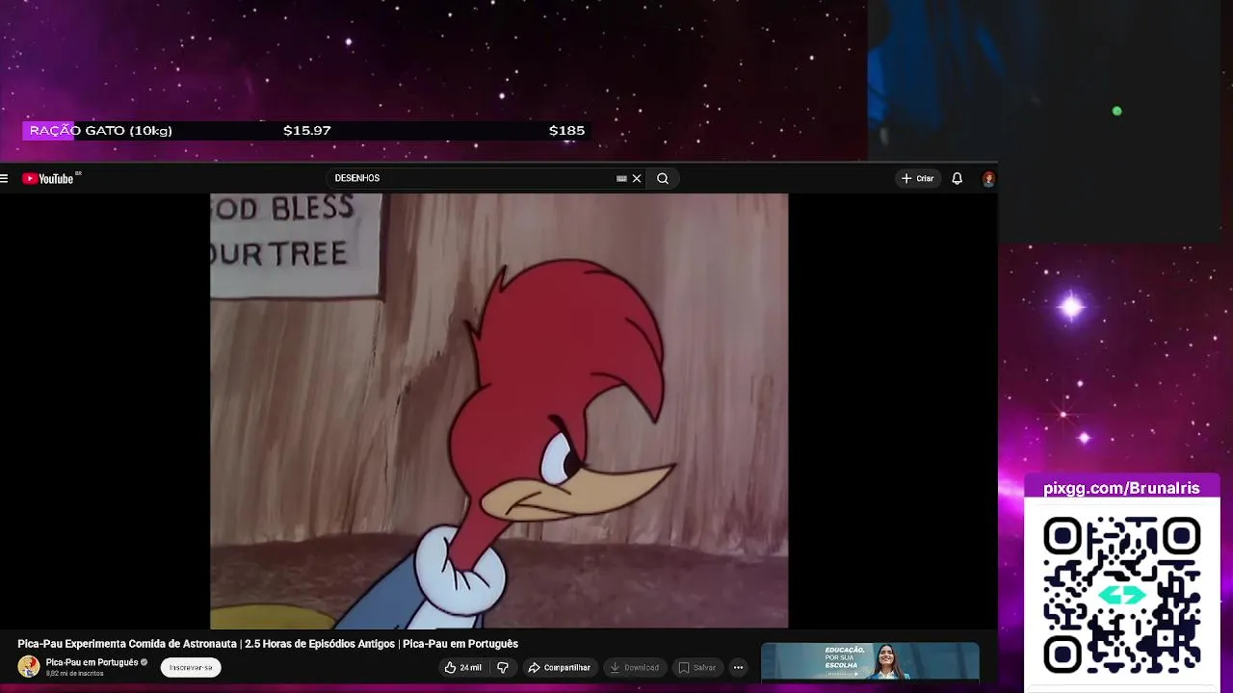Click the Woody Woodpecker video player
1233x693 pixels.
click(499, 411)
